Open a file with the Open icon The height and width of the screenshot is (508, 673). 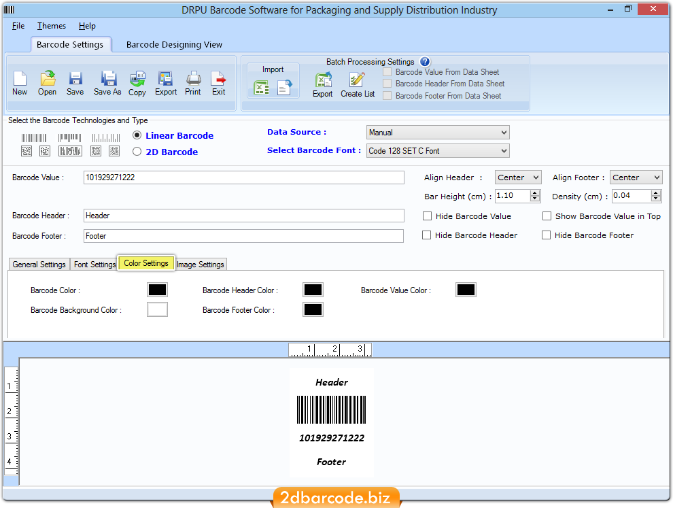click(47, 79)
